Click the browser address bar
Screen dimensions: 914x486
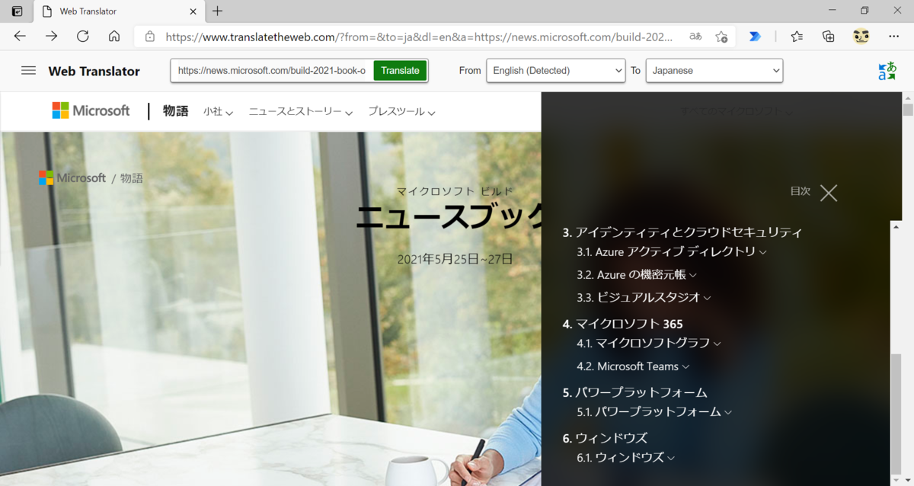point(419,37)
